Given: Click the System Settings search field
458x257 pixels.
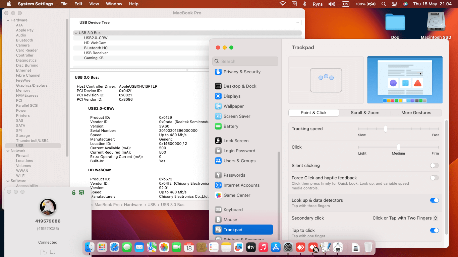Looking at the screenshot, I should (x=245, y=61).
